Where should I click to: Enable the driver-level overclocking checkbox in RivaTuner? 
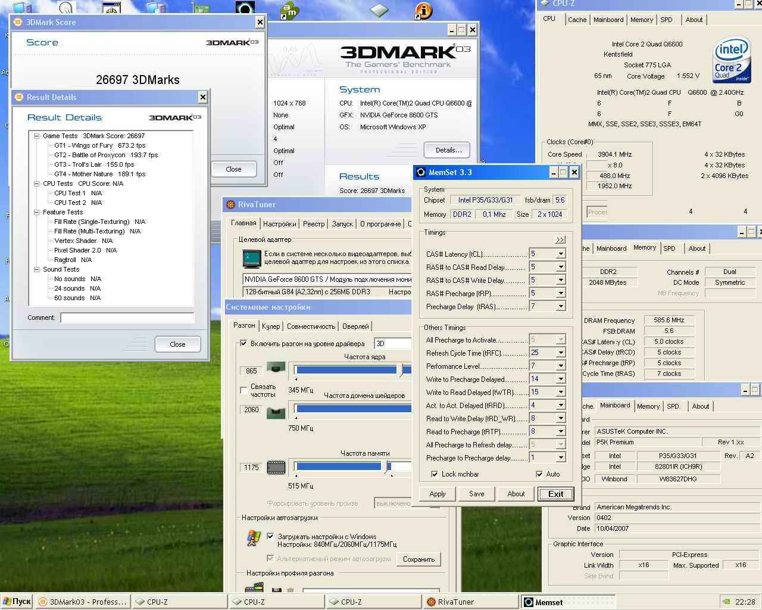[243, 343]
